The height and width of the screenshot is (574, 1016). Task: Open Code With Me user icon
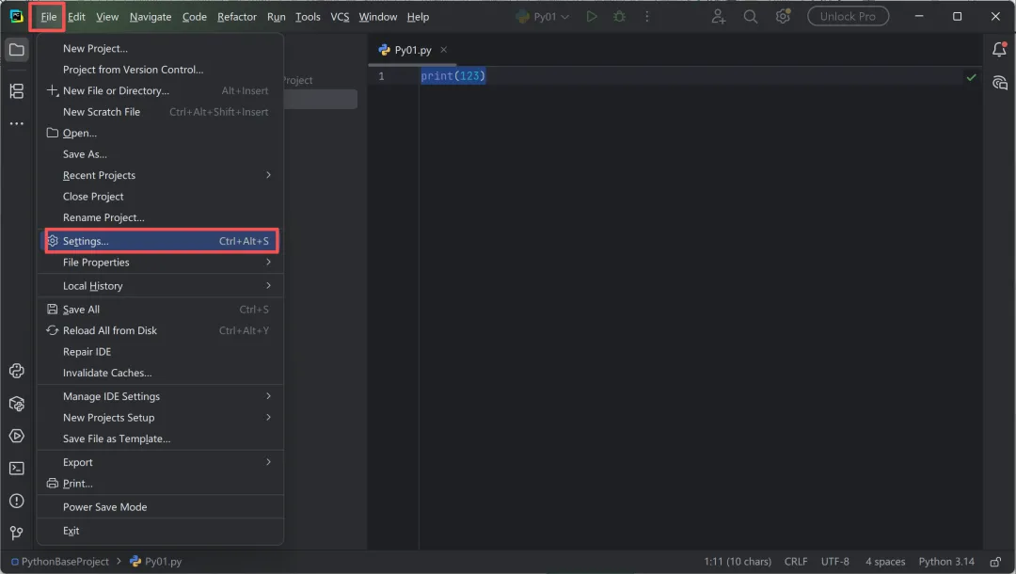(718, 16)
